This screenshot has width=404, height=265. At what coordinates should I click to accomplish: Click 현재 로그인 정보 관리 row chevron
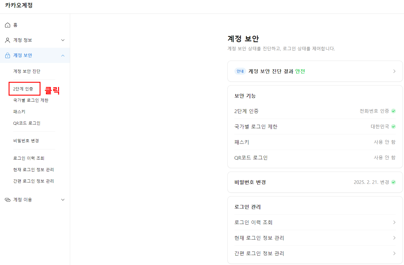click(x=394, y=238)
